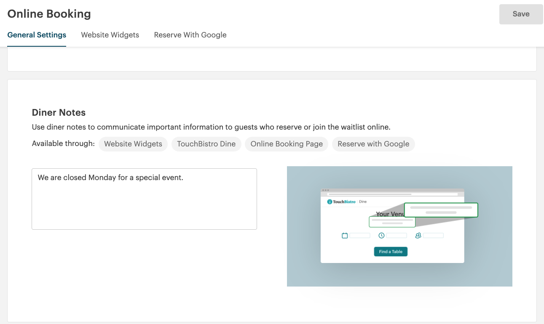The width and height of the screenshot is (544, 324).
Task: Open the Reserve With Google tab
Action: (x=190, y=35)
